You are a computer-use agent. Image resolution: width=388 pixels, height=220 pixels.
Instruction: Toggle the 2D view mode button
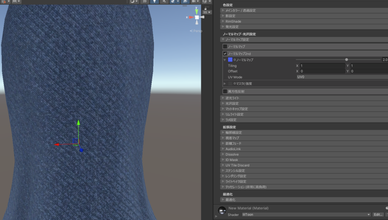[144, 2]
